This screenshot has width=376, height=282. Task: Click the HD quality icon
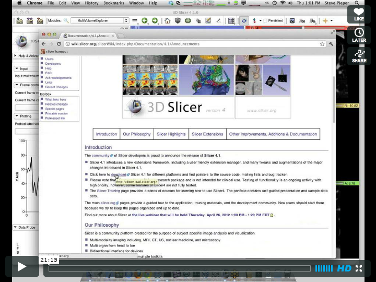pyautogui.click(x=344, y=268)
